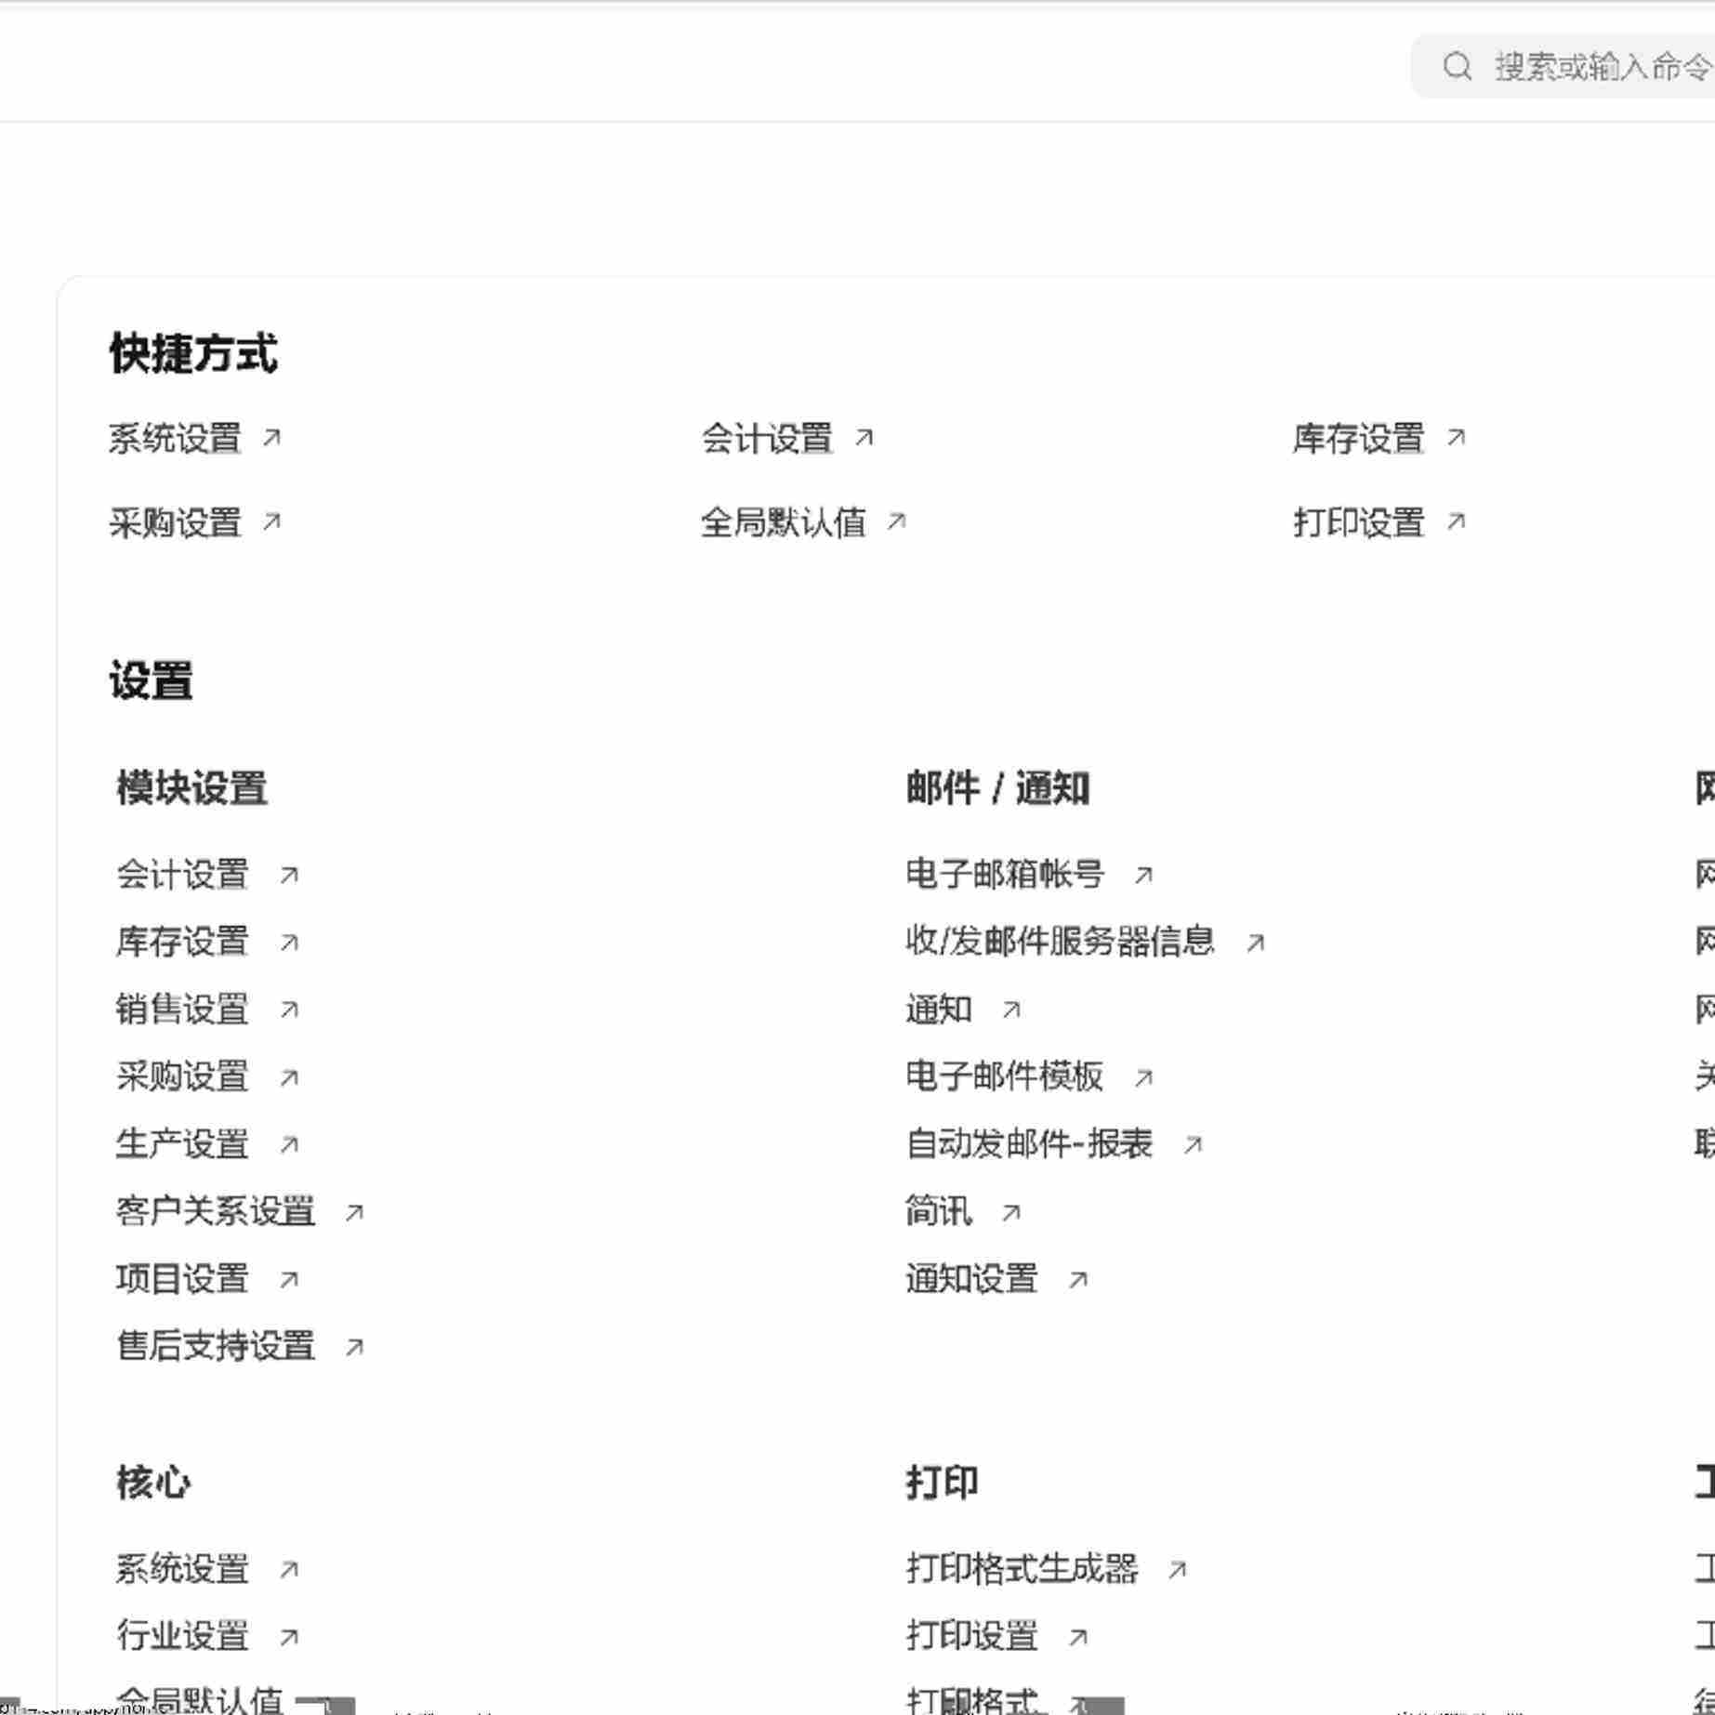Open 项目设置 under 模块设置
This screenshot has height=1715, width=1715.
coord(182,1278)
